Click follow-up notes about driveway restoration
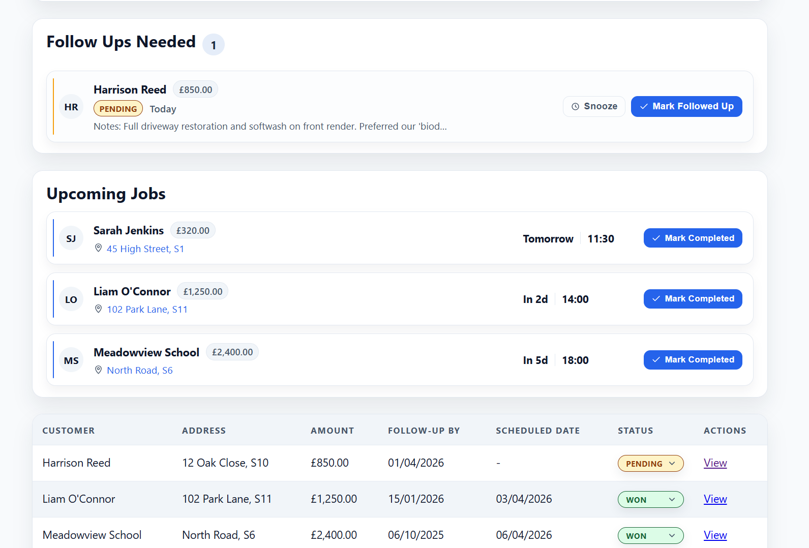 click(270, 126)
